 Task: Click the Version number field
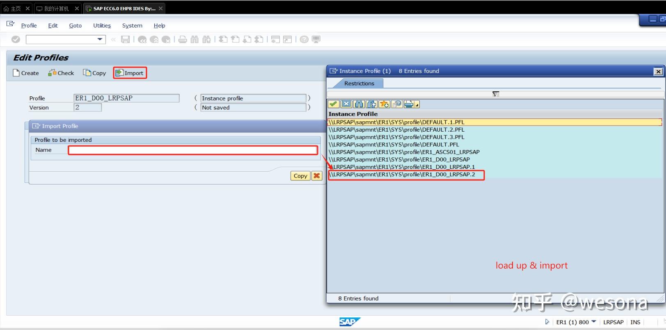point(87,107)
